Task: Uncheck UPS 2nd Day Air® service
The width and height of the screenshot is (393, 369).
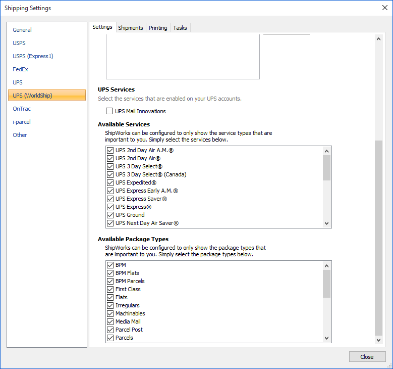Action: tap(110, 158)
